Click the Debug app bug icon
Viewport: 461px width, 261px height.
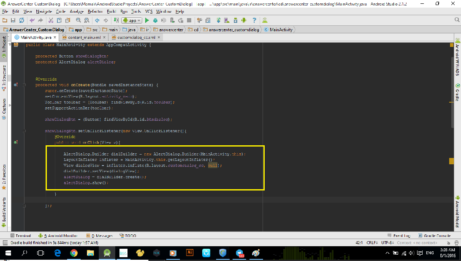(x=155, y=20)
